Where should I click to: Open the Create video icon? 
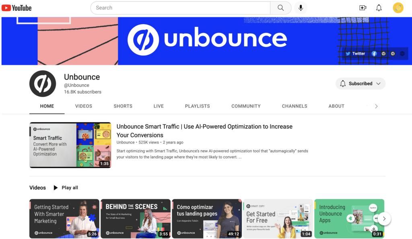coord(363,8)
